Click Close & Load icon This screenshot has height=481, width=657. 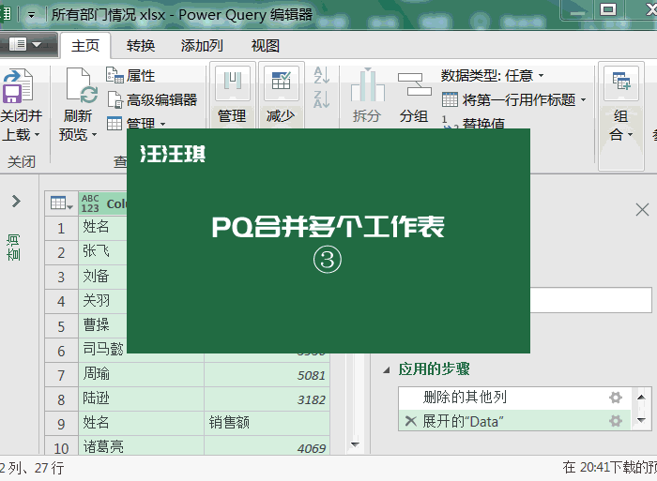18,86
